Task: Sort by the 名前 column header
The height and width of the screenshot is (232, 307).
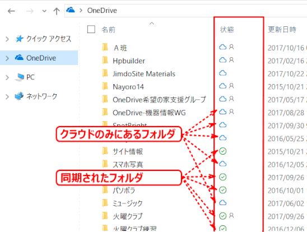Action: [x=108, y=30]
